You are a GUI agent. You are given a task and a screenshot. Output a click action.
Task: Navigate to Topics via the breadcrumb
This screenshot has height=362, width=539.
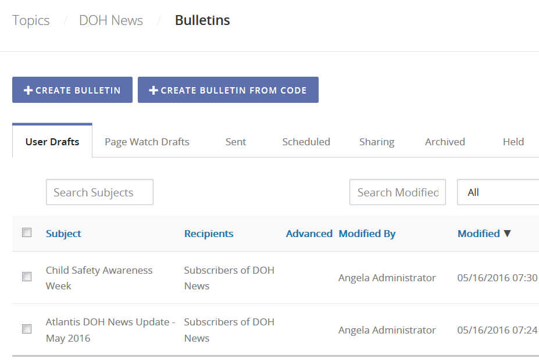(x=31, y=20)
